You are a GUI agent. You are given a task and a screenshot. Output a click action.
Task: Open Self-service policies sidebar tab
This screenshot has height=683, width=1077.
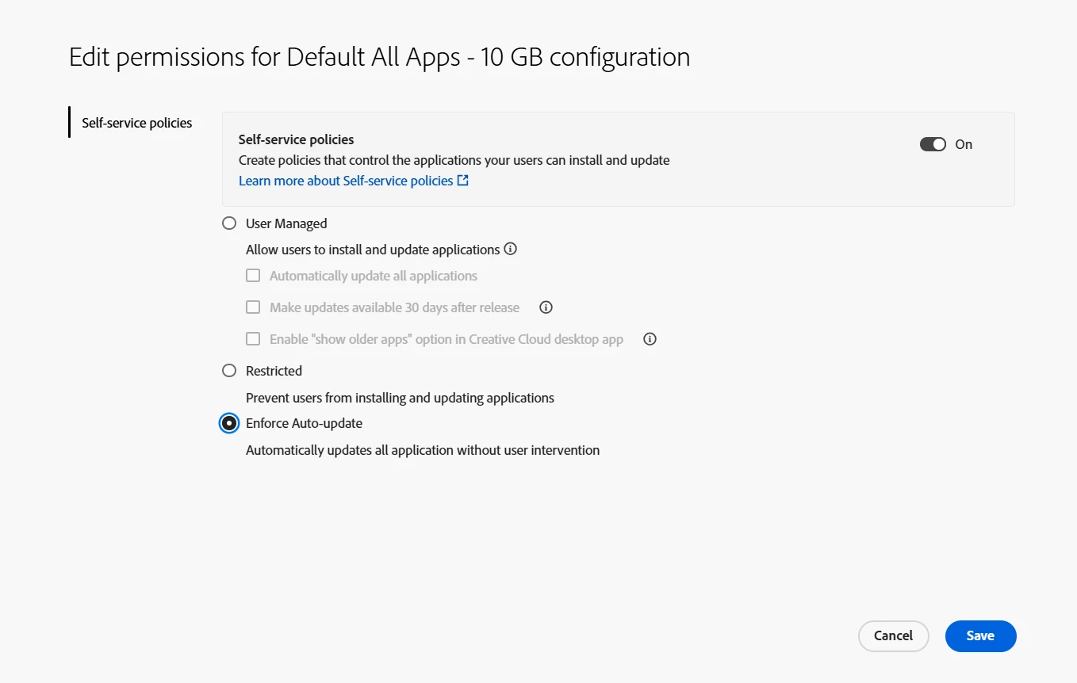137,123
